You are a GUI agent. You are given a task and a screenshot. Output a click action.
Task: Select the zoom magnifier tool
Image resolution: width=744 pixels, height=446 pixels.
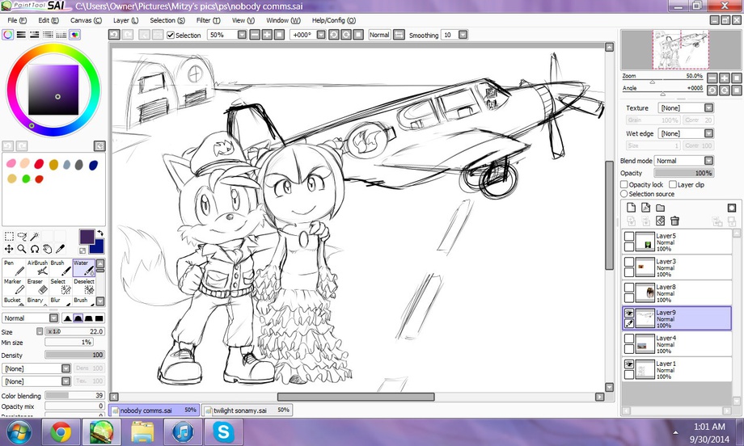point(22,249)
